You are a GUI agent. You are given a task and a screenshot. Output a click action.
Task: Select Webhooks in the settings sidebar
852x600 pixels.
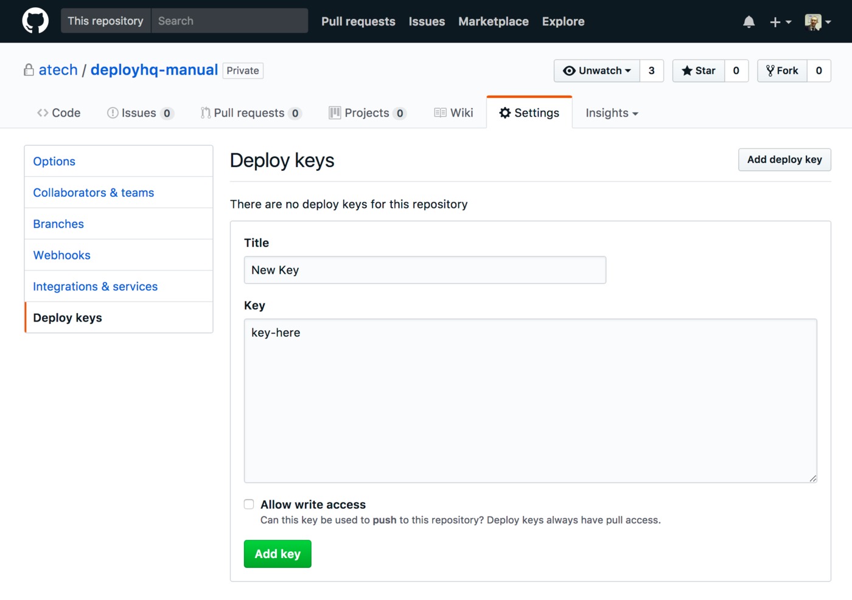[x=61, y=255]
